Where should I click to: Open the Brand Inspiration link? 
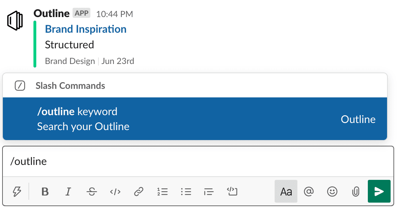(86, 29)
